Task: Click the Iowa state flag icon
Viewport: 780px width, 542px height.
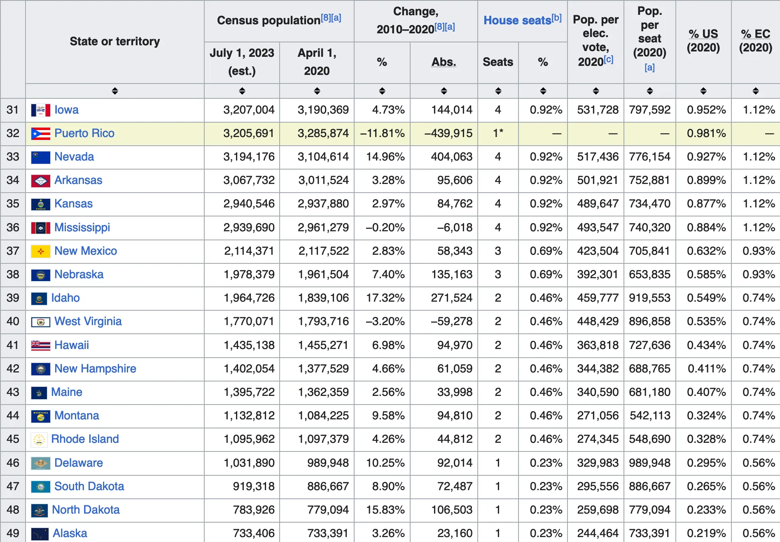Action: [40, 110]
